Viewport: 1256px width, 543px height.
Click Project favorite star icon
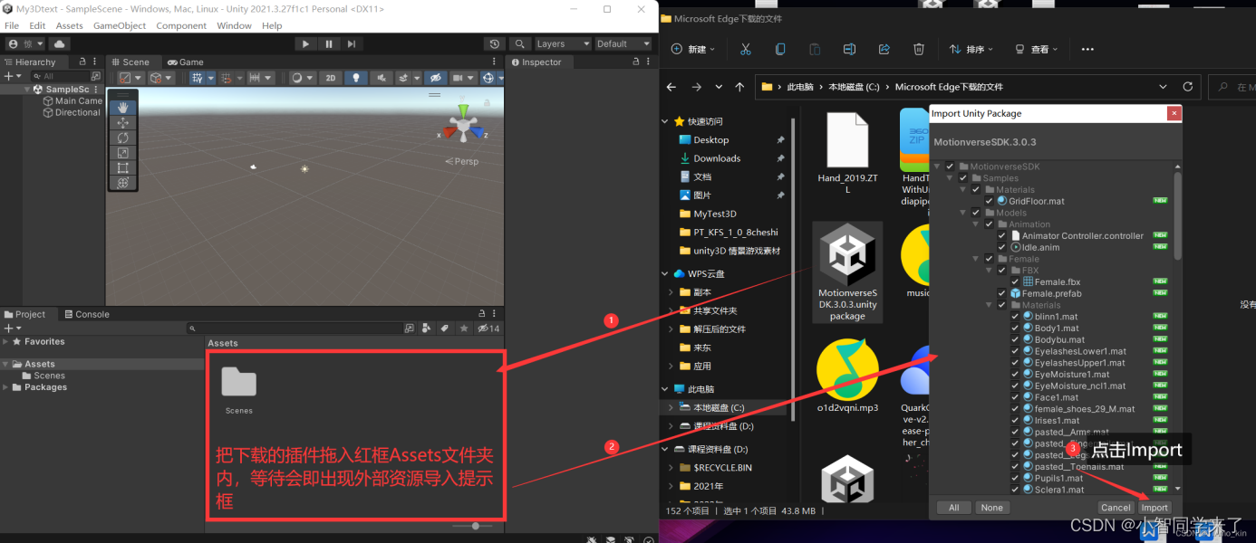(464, 328)
